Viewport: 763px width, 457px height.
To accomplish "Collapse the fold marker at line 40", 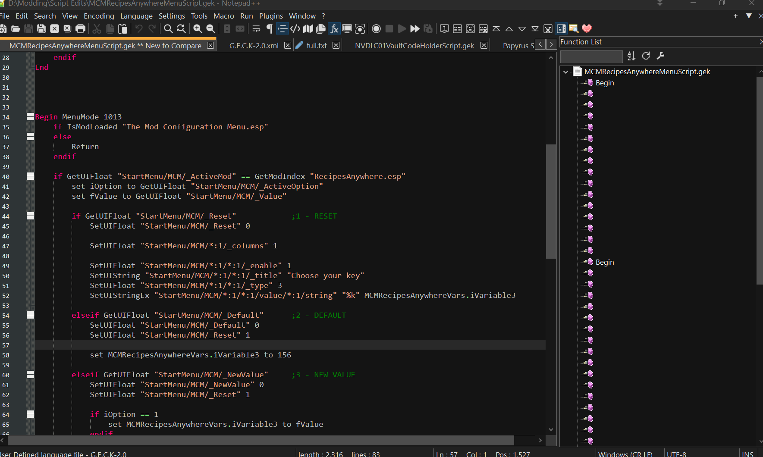I will 30,176.
